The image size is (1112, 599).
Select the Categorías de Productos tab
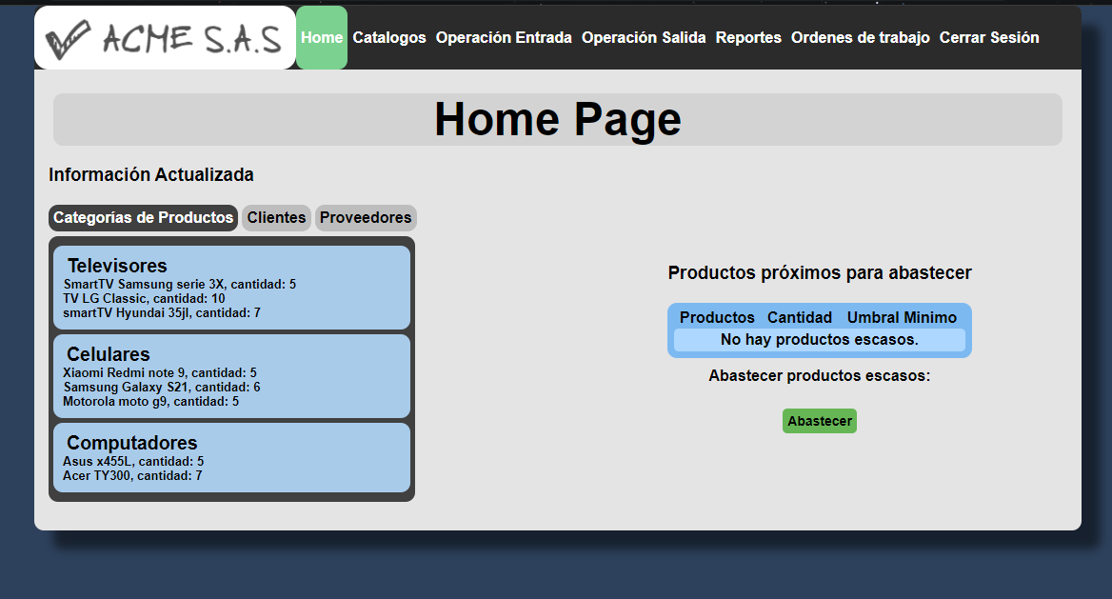143,218
